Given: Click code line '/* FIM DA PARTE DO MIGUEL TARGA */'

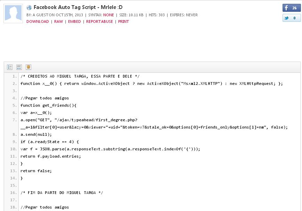Looking at the screenshot, I should point(62,193).
